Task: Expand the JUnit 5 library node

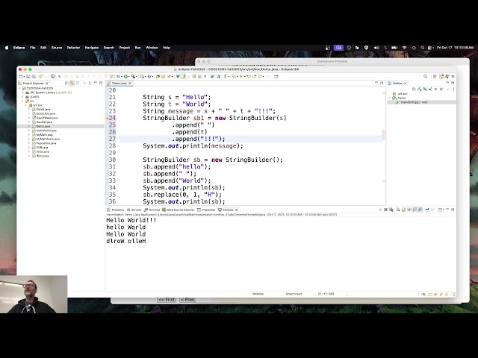Action: 22,97
